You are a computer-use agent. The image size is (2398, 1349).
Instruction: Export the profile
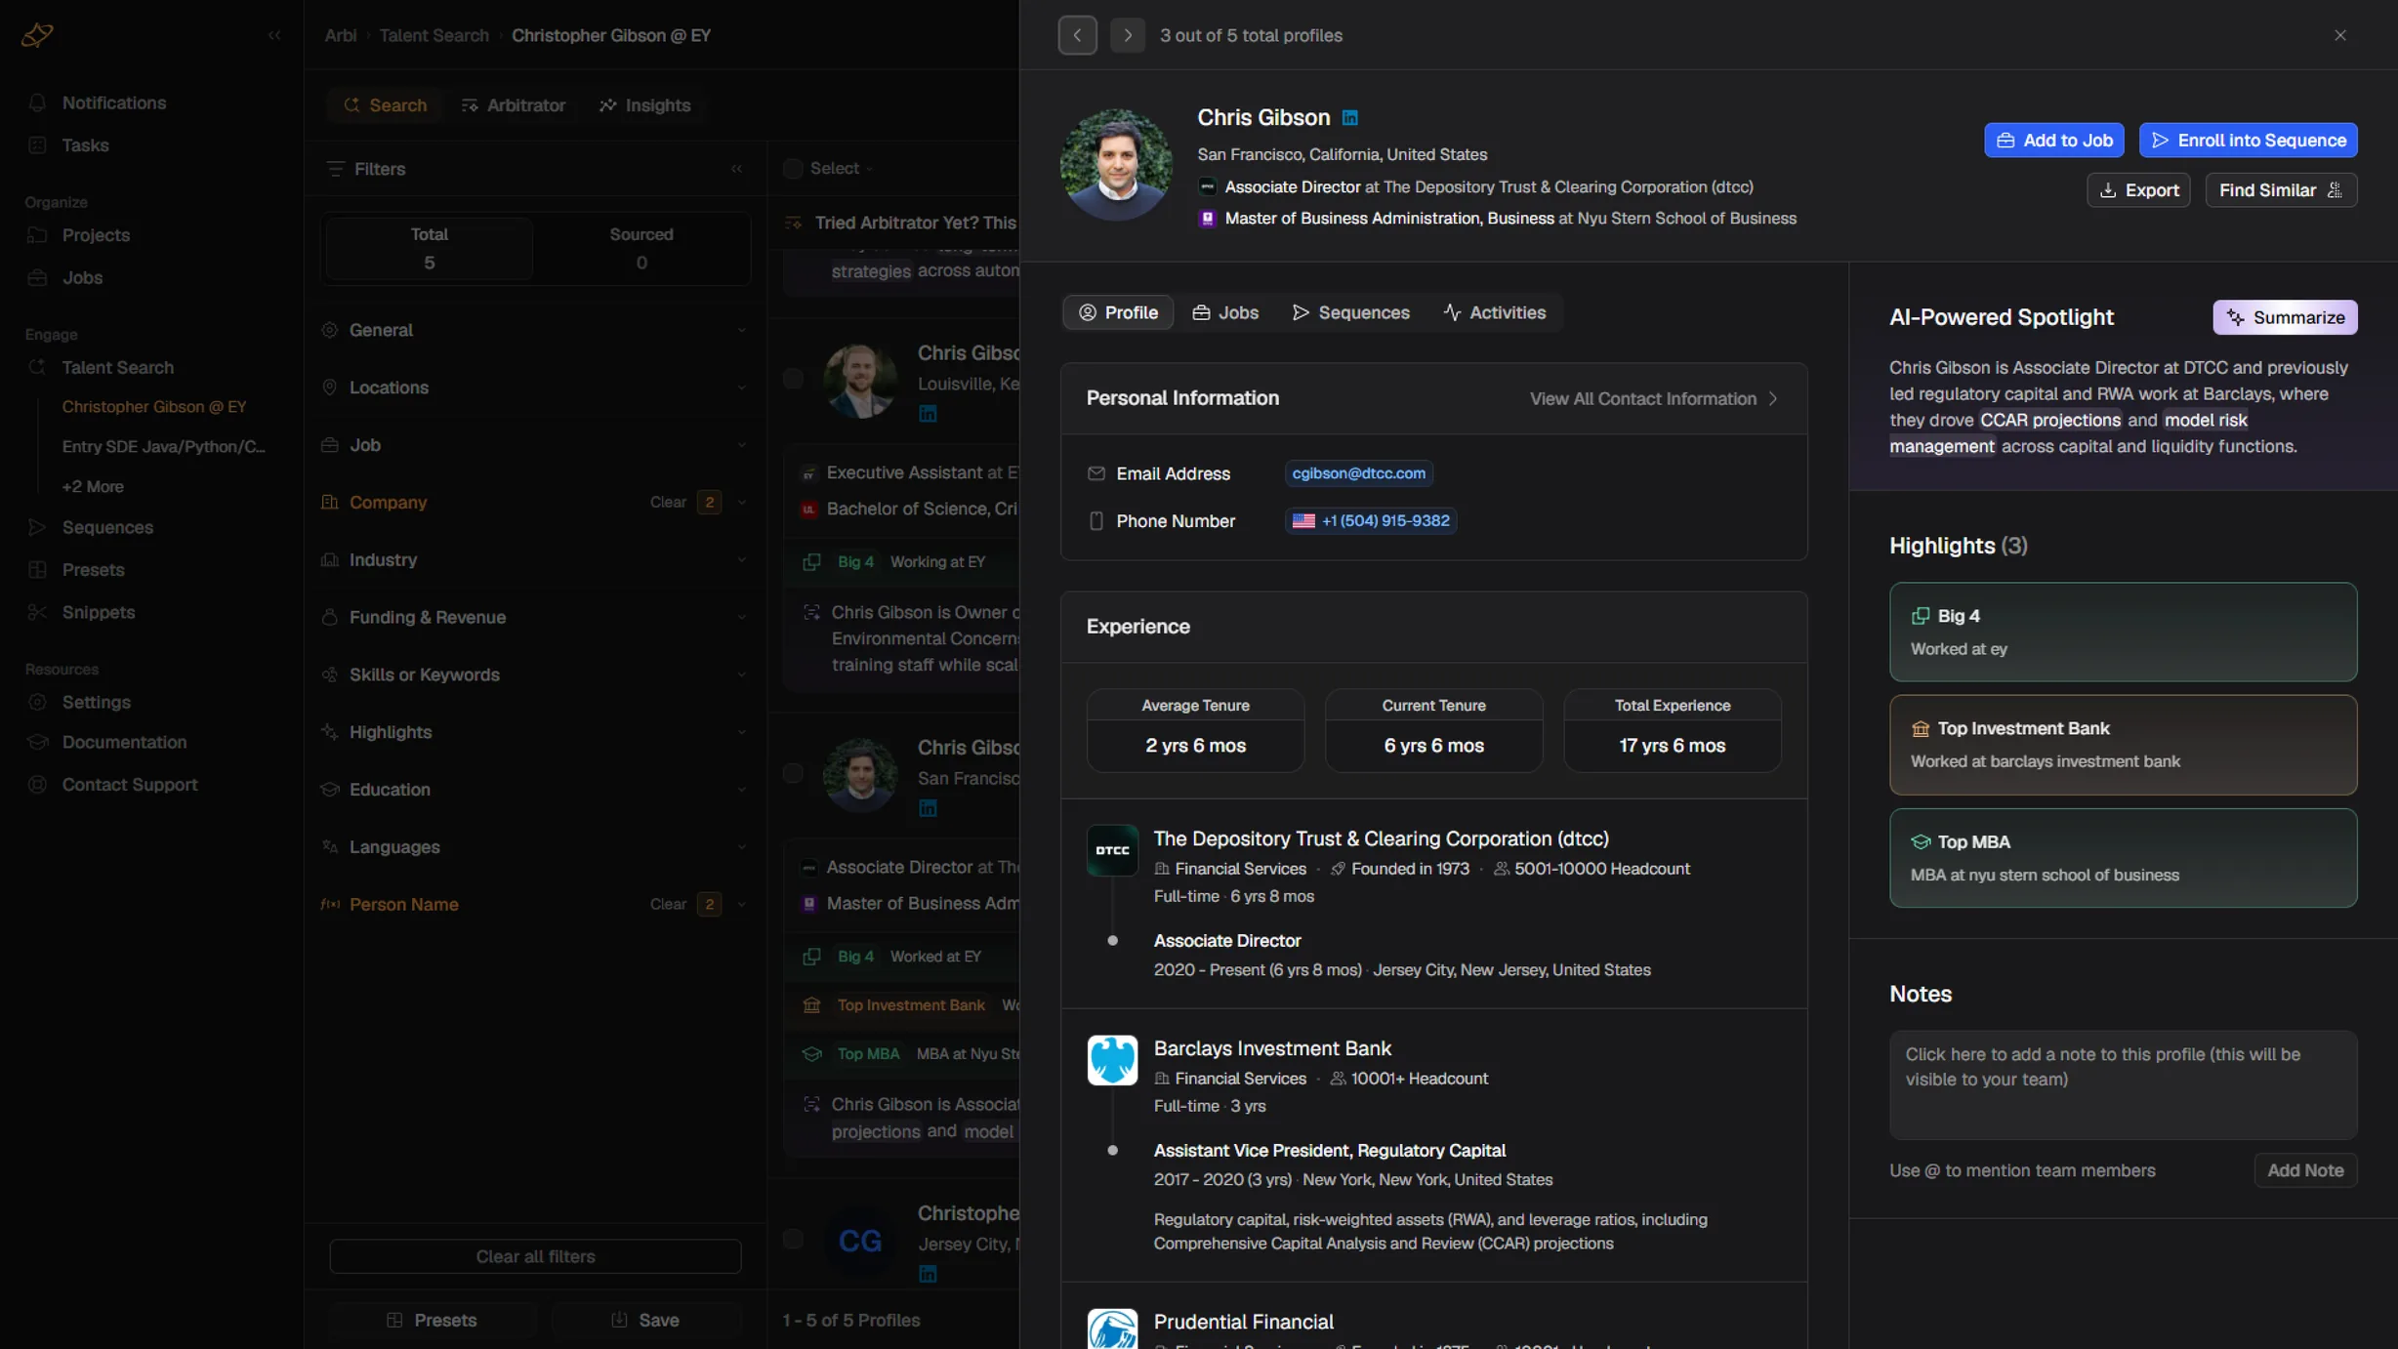[x=2138, y=190]
